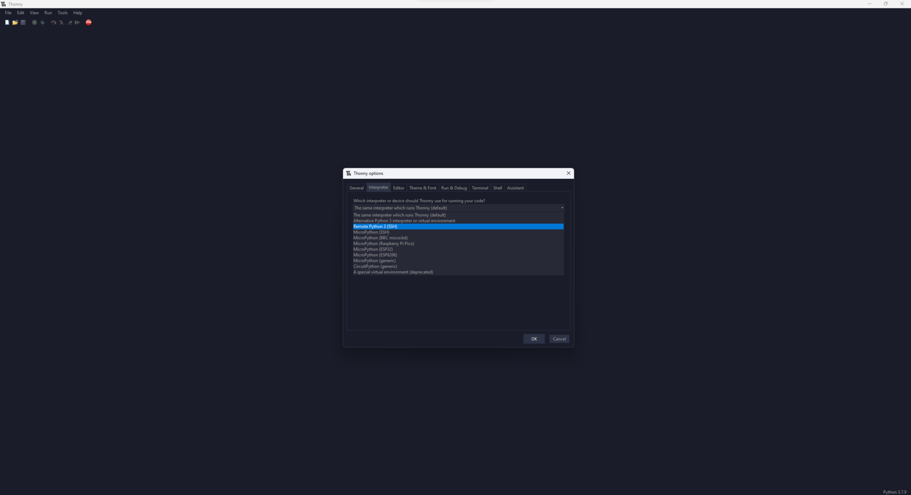
Task: Click the red Stop icon
Action: [89, 23]
